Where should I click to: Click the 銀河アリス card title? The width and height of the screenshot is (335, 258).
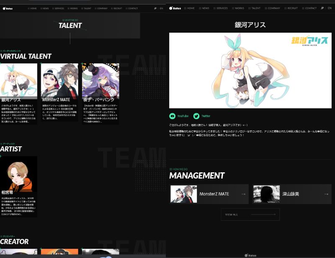coord(11,100)
